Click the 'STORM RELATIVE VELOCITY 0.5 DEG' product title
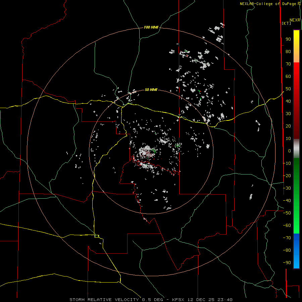302x302 pixels. coord(116,300)
